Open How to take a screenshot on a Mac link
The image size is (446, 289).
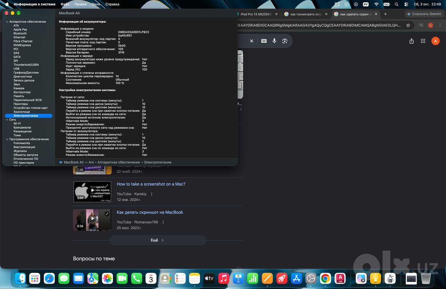(x=151, y=184)
